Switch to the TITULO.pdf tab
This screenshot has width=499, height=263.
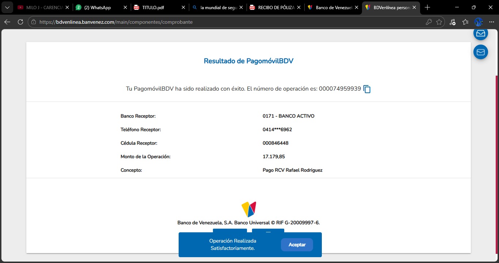click(x=153, y=7)
